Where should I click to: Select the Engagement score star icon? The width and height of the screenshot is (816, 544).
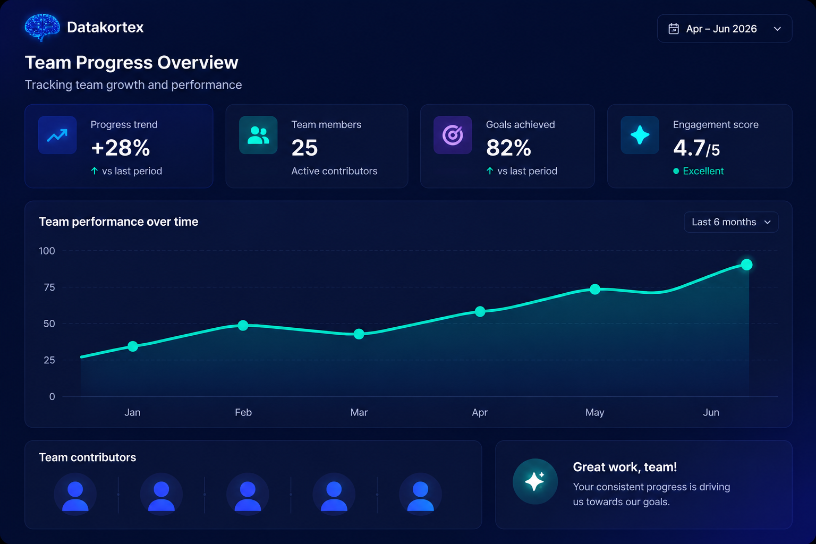click(640, 135)
